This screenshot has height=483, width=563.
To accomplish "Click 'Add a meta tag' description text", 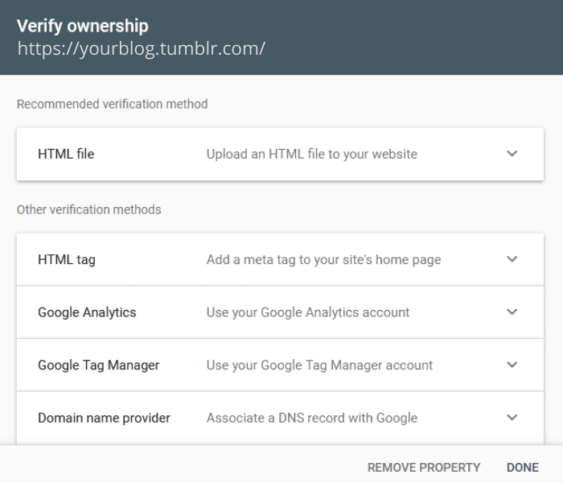I will point(323,260).
